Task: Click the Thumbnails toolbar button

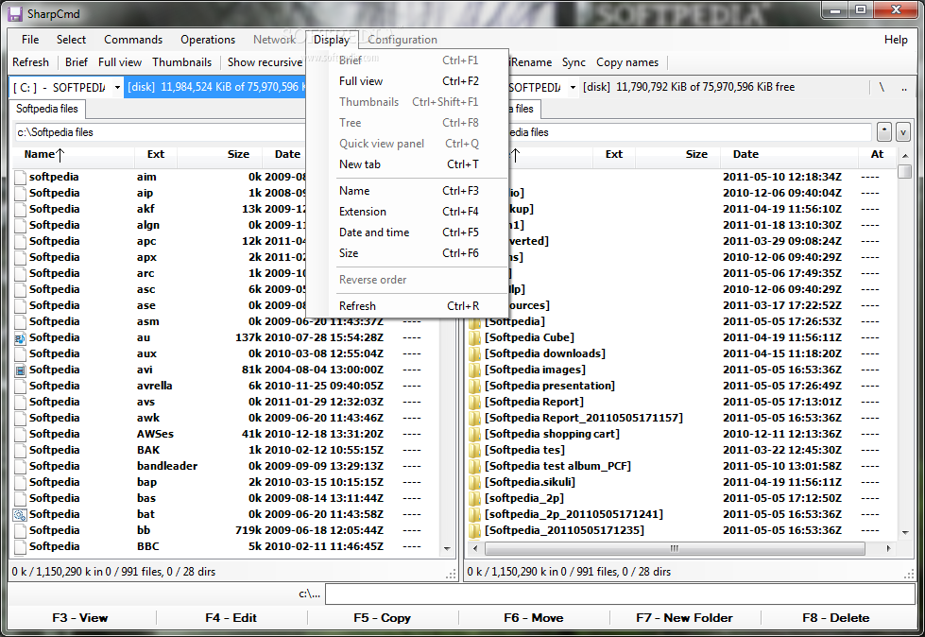Action: [x=181, y=62]
